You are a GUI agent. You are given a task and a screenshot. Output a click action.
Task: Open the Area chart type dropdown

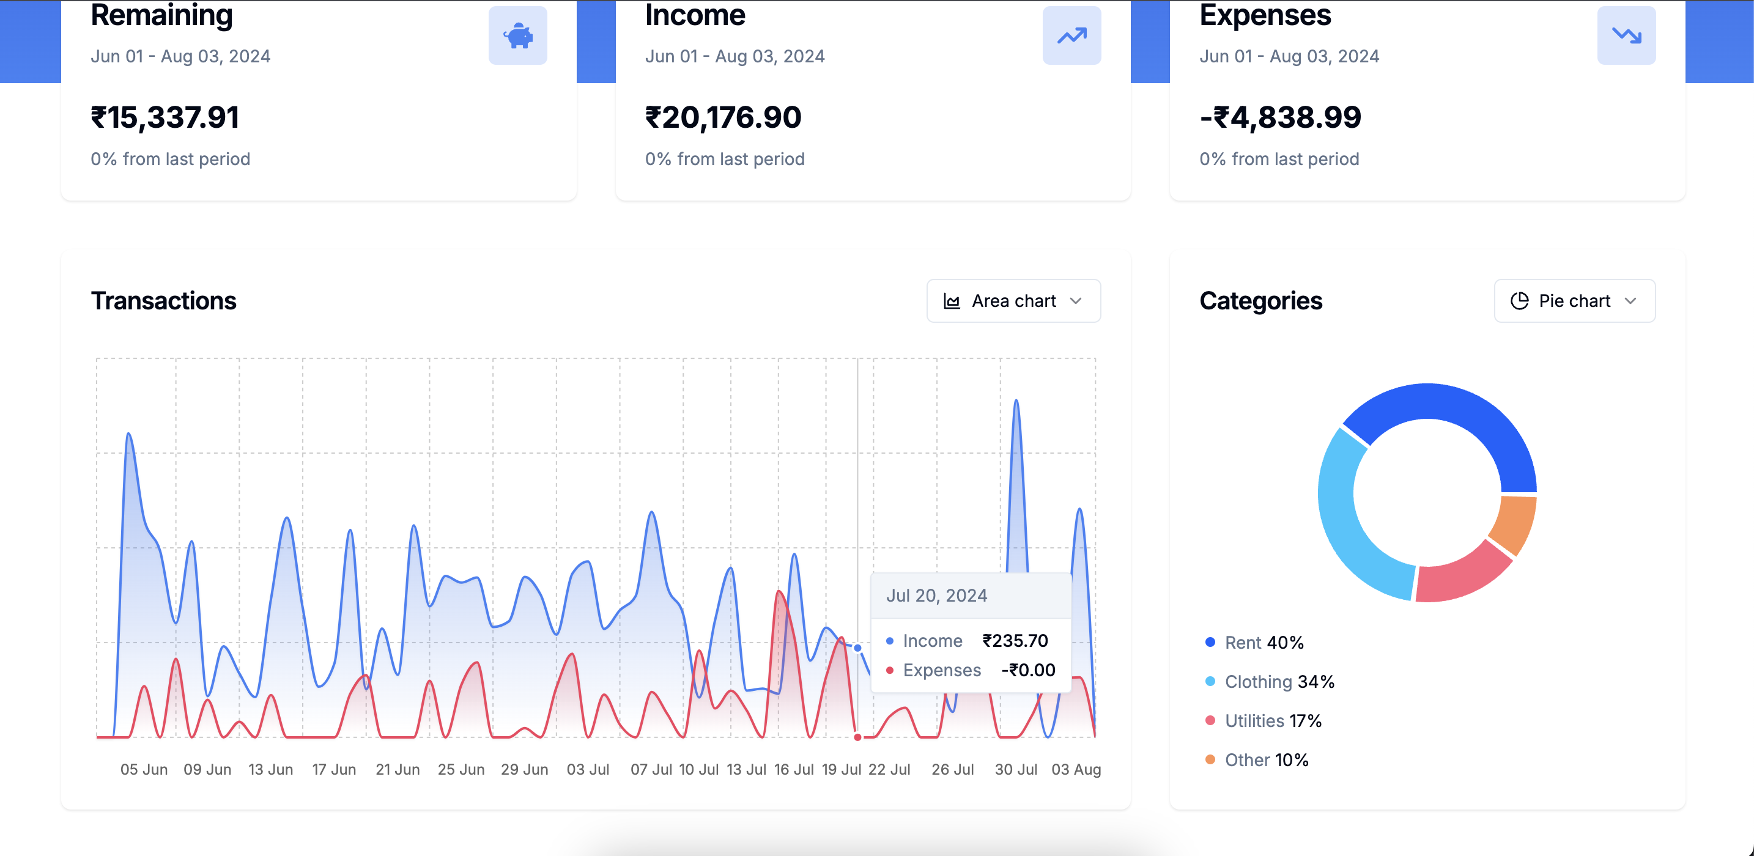pos(1014,300)
